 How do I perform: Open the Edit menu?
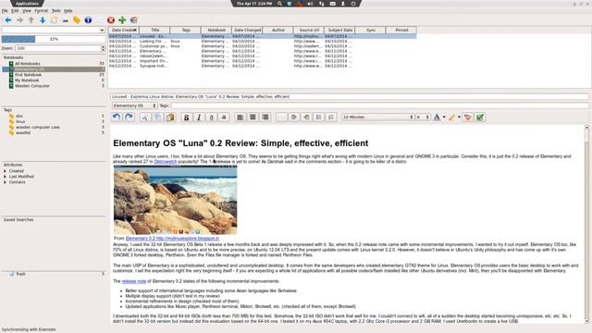15,11
